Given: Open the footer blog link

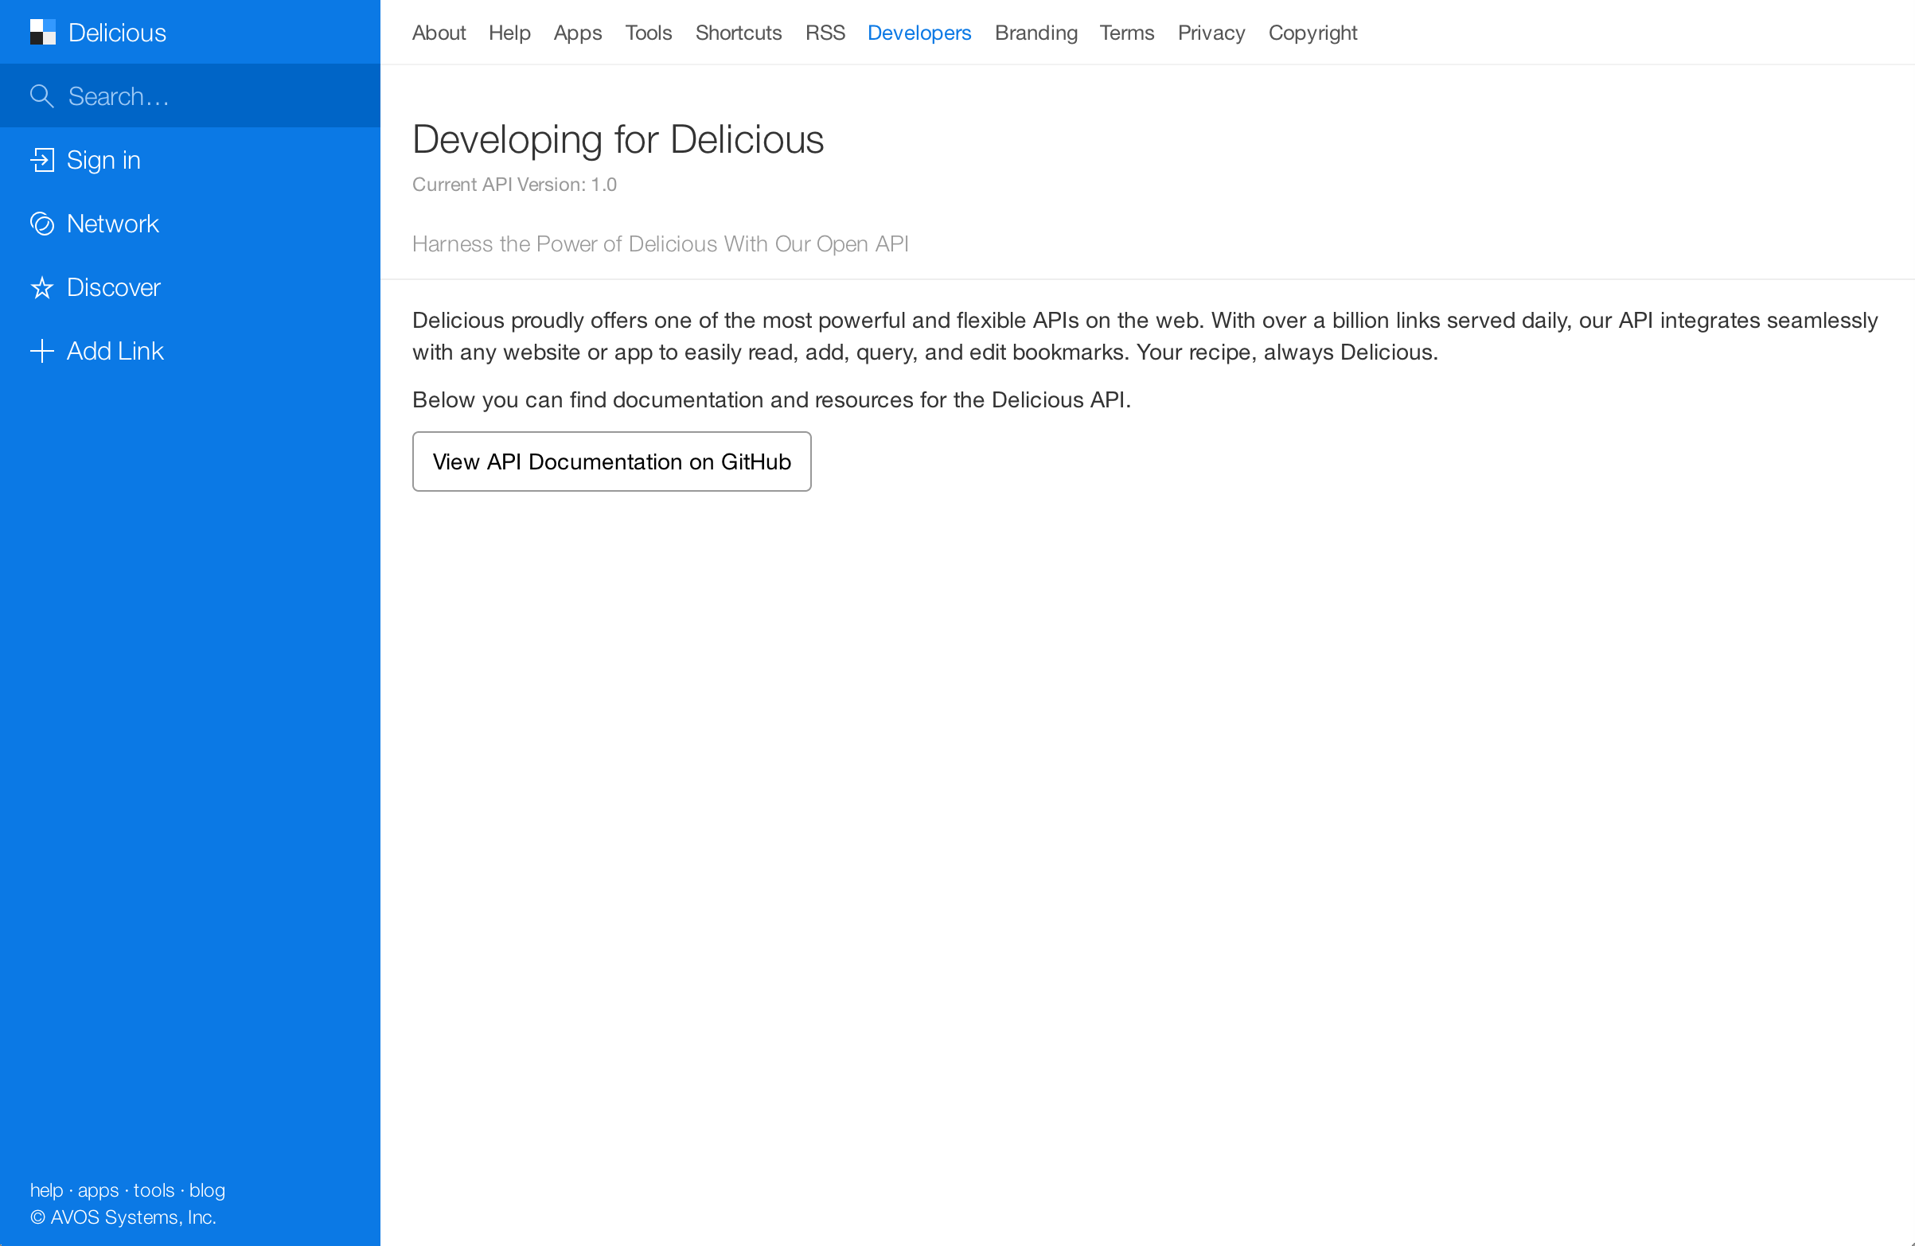Looking at the screenshot, I should pyautogui.click(x=207, y=1190).
